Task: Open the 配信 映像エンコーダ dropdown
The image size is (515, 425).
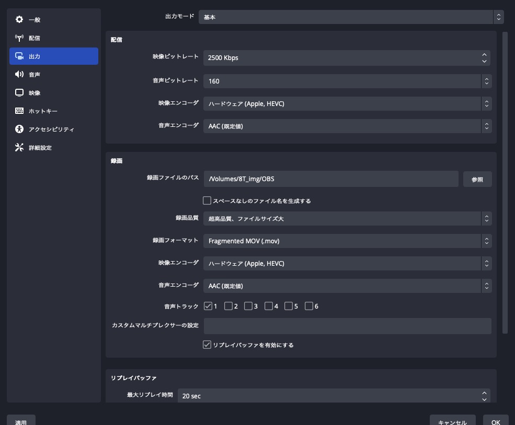Action: coord(348,103)
